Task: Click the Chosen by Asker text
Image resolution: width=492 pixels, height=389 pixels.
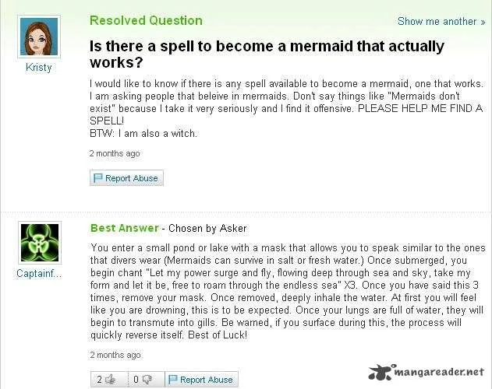Action: [207, 228]
